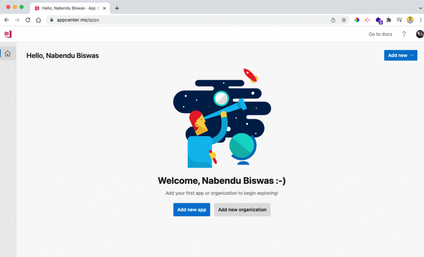This screenshot has width=424, height=257.
Task: Click the Add new app button
Action: click(x=192, y=210)
